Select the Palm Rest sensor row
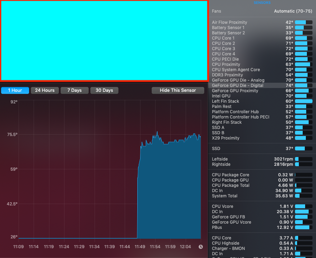Viewport: 316px width, 258px height. pyautogui.click(x=262, y=107)
